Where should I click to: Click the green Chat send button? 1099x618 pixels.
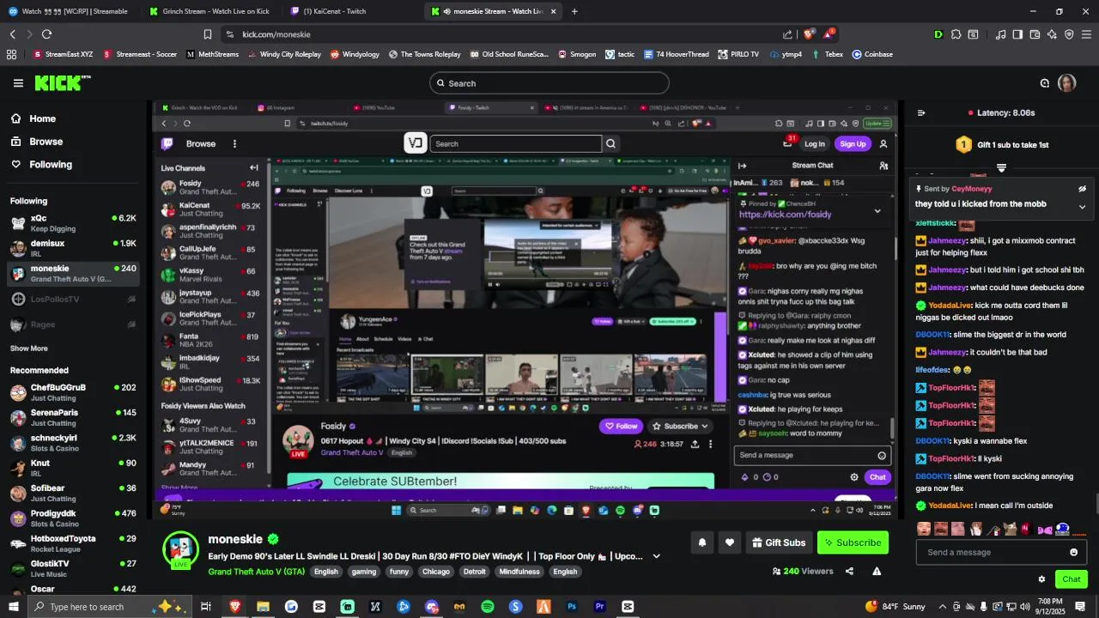(1071, 579)
